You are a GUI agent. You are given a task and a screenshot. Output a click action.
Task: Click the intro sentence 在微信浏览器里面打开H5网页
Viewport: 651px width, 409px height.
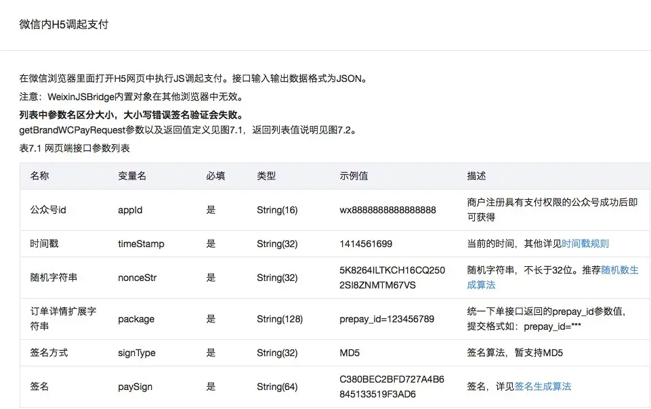[194, 79]
